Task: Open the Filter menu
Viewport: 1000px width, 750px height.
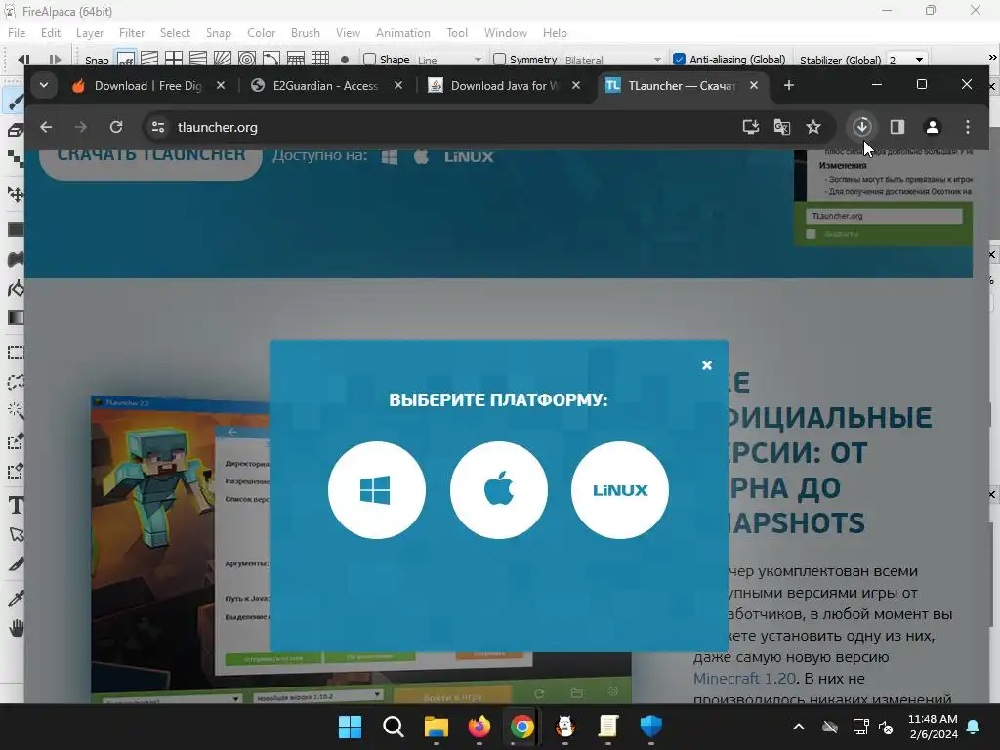Action: 132,33
